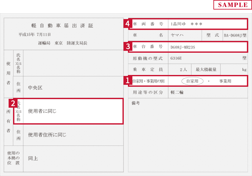Select engine type value G316E
The height and width of the screenshot is (176, 252).
click(176, 58)
